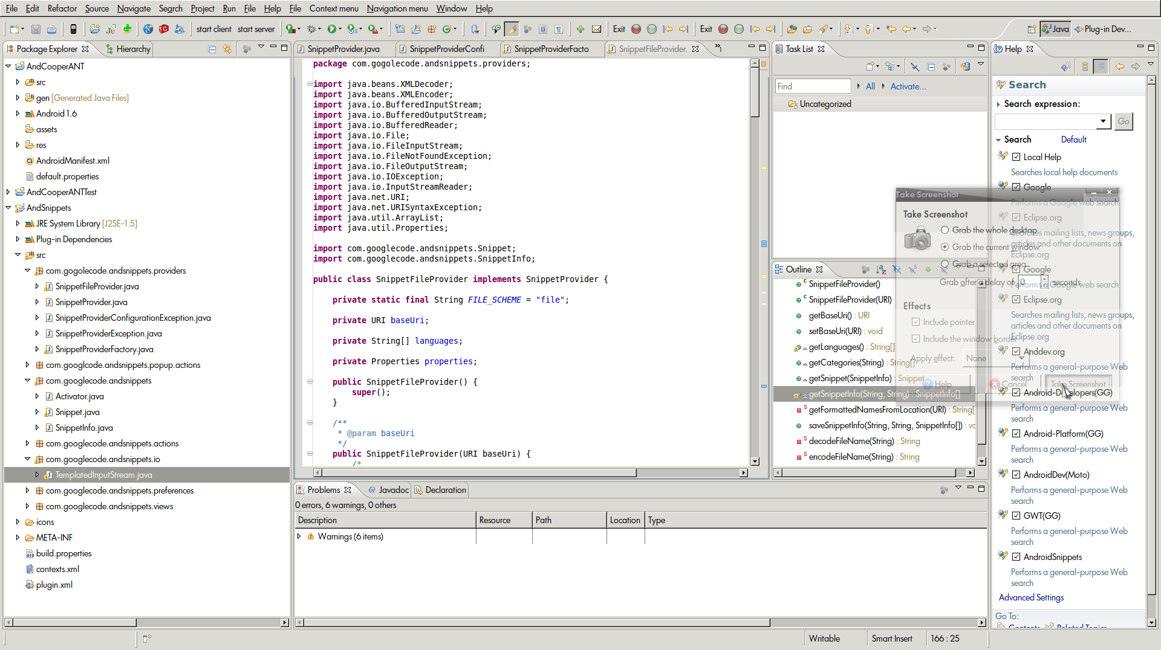
Task: Click the Google search toolbar icon
Action: click(x=148, y=29)
